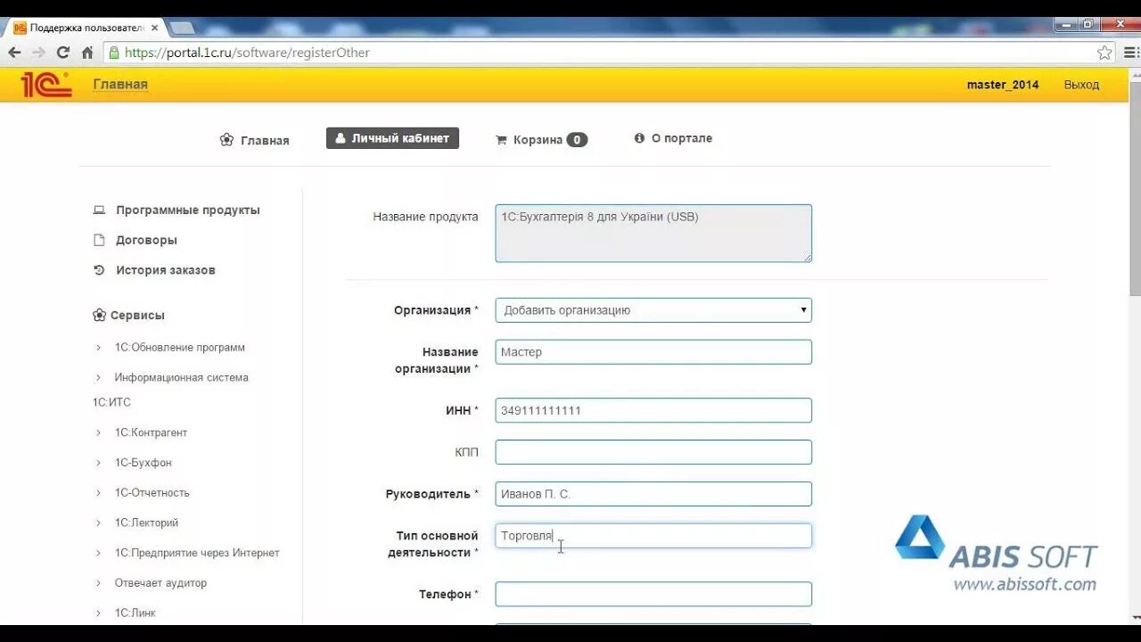Image resolution: width=1141 pixels, height=642 pixels.
Task: Click the Руководитель input field
Action: coord(653,494)
